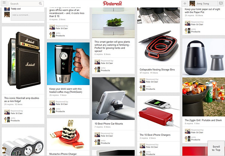This screenshot has height=156, width=225.
Task: Click Products board icon under Ziggle Grill
Action: 187,138
